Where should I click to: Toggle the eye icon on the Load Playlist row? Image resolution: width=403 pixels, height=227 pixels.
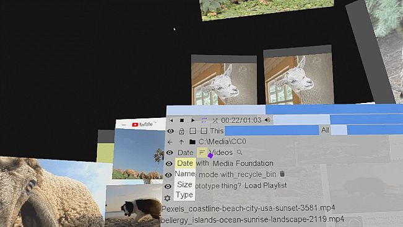pos(168,186)
